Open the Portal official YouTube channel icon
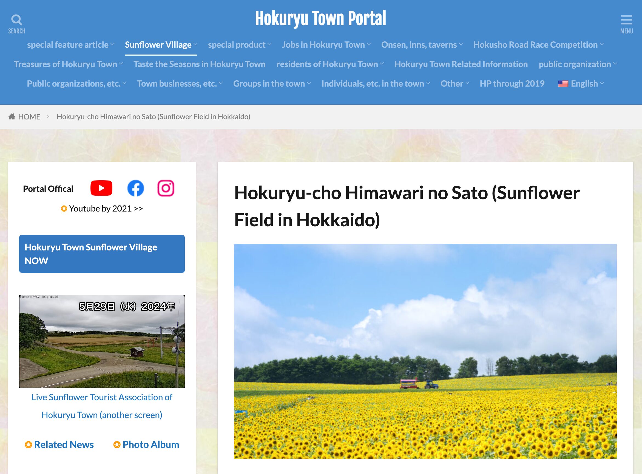The image size is (642, 474). (x=101, y=188)
